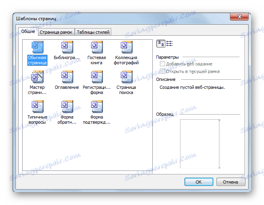
Task: Choose the Гостевая книга template icon
Action: point(97,47)
